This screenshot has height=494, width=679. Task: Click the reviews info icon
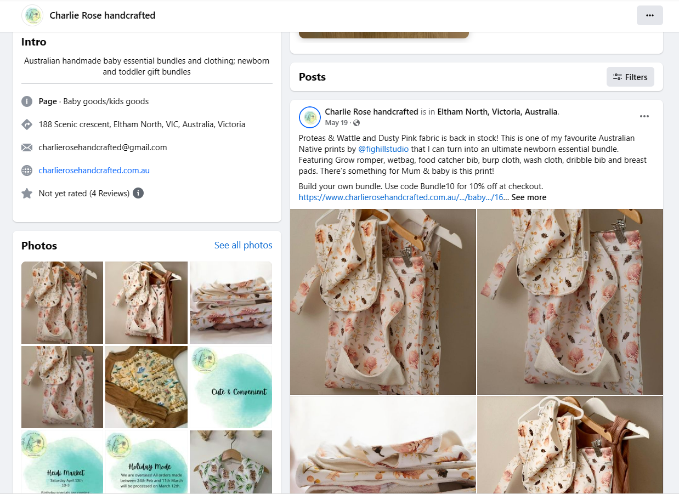coord(138,193)
